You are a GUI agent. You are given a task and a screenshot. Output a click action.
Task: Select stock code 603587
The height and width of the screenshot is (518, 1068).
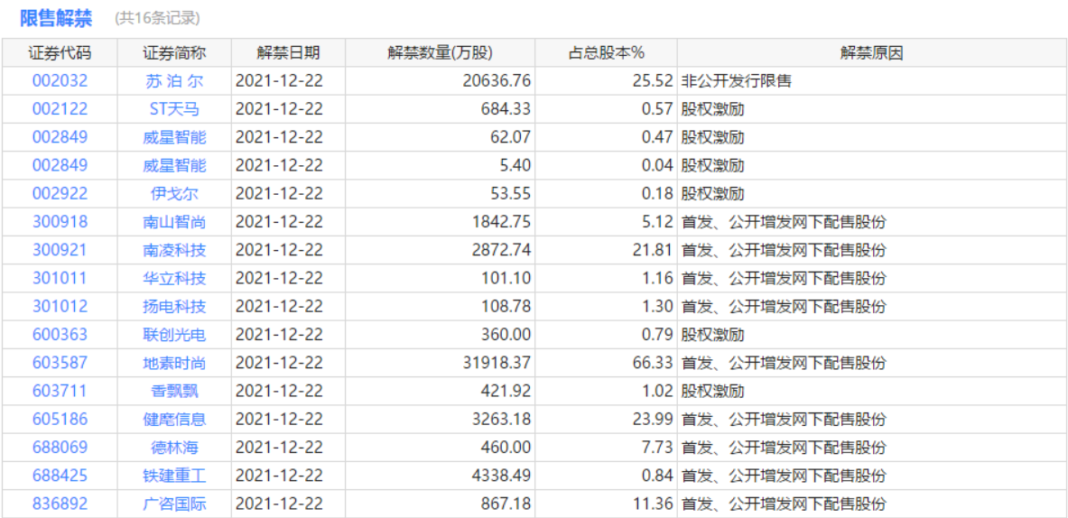pyautogui.click(x=60, y=363)
